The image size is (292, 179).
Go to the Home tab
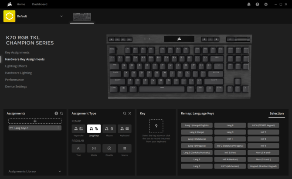pyautogui.click(x=21, y=4)
